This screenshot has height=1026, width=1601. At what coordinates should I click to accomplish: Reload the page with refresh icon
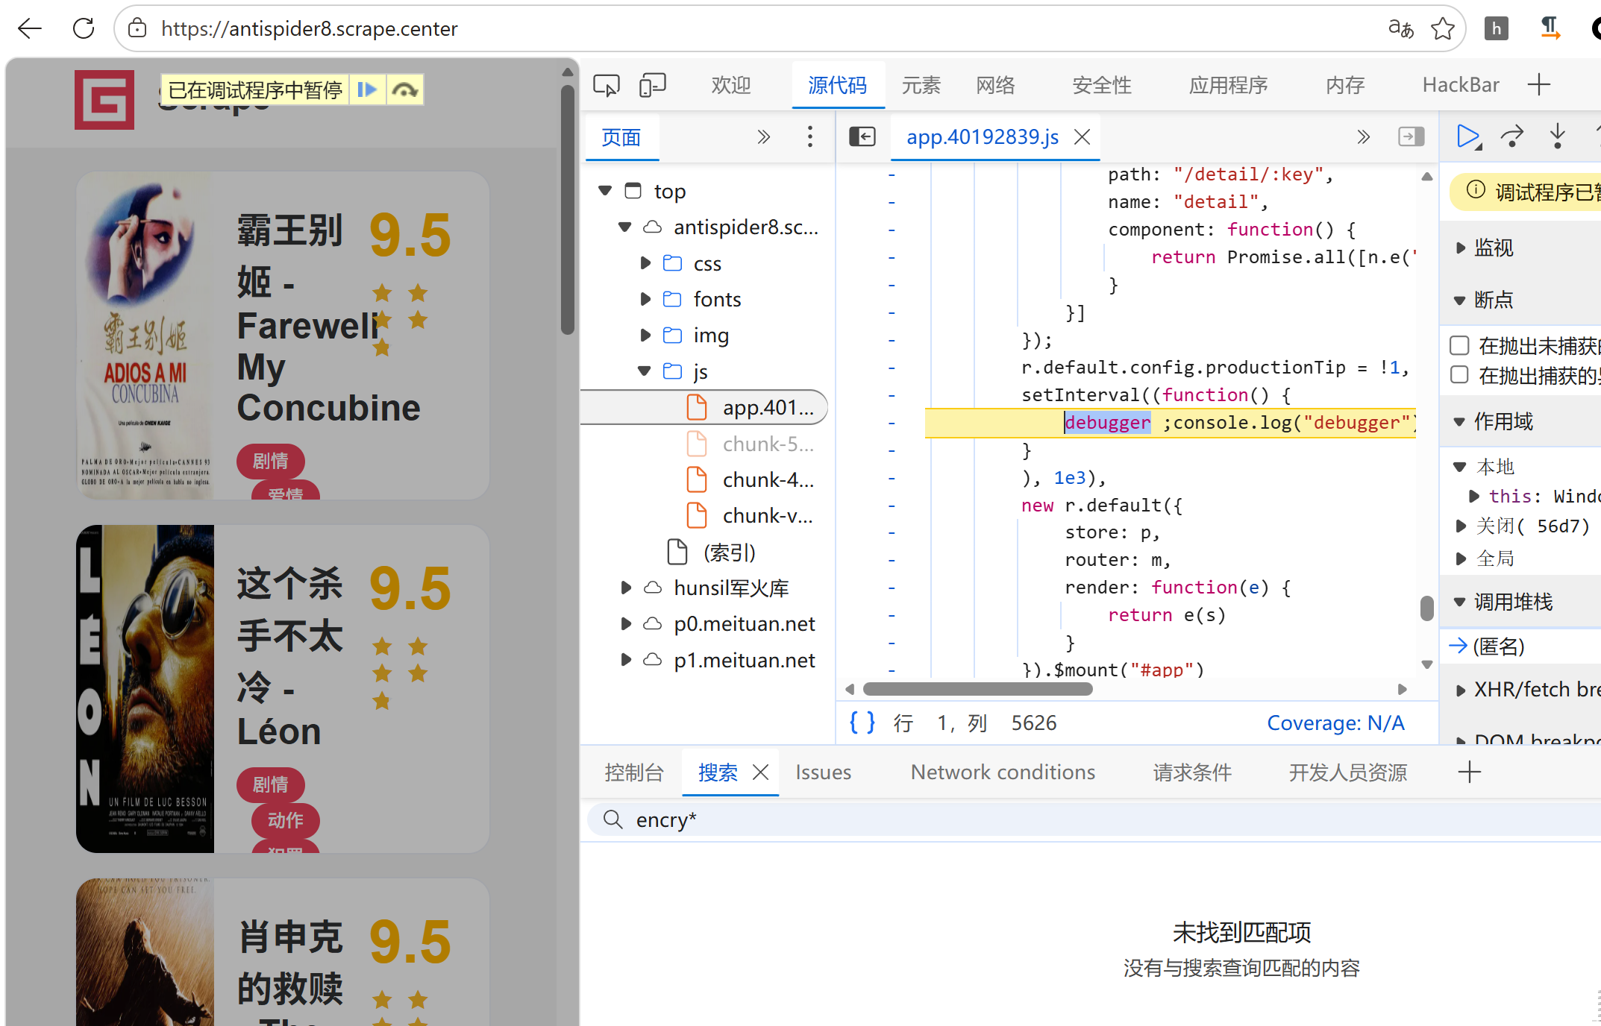tap(84, 28)
